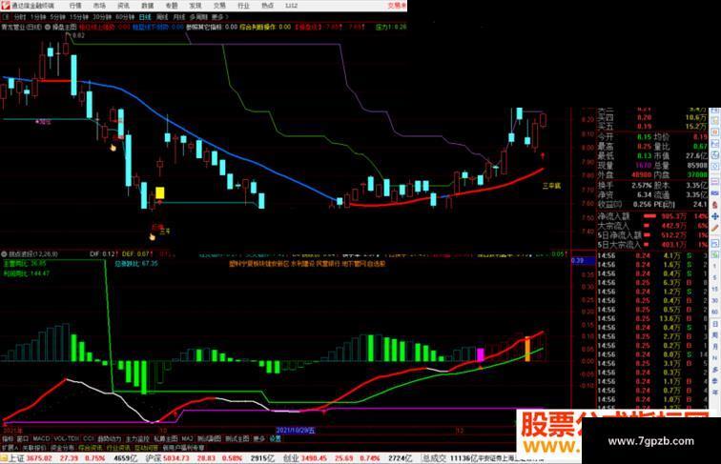This screenshot has width=721, height=464.
Task: Switch to 分时 chart period
Action: pyautogui.click(x=20, y=17)
